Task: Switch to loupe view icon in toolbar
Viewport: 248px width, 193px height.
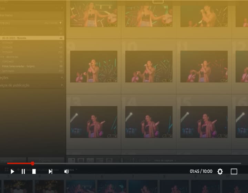Action: [x=81, y=160]
